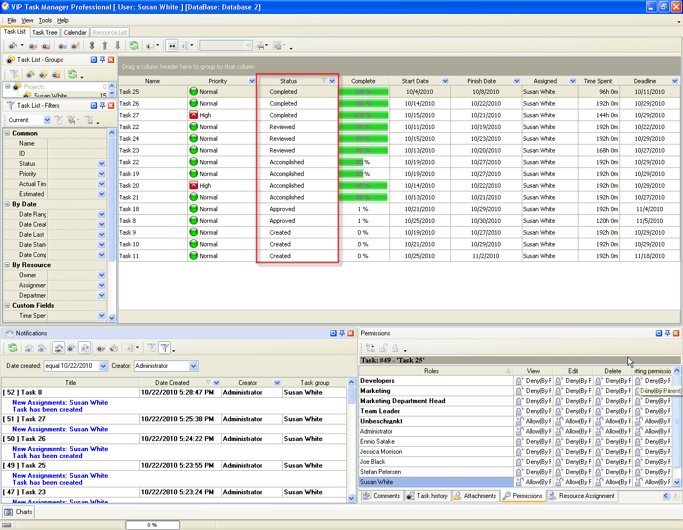This screenshot has width=683, height=530.
Task: Click the Priority column header
Action: [218, 81]
